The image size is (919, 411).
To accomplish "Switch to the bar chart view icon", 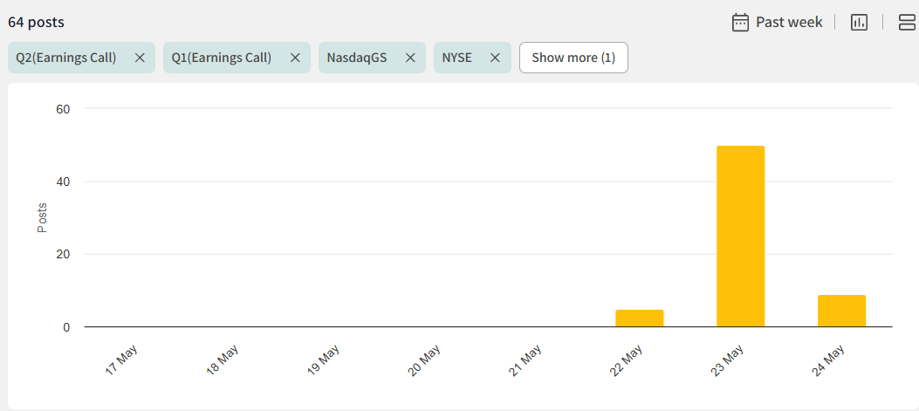I will [859, 22].
